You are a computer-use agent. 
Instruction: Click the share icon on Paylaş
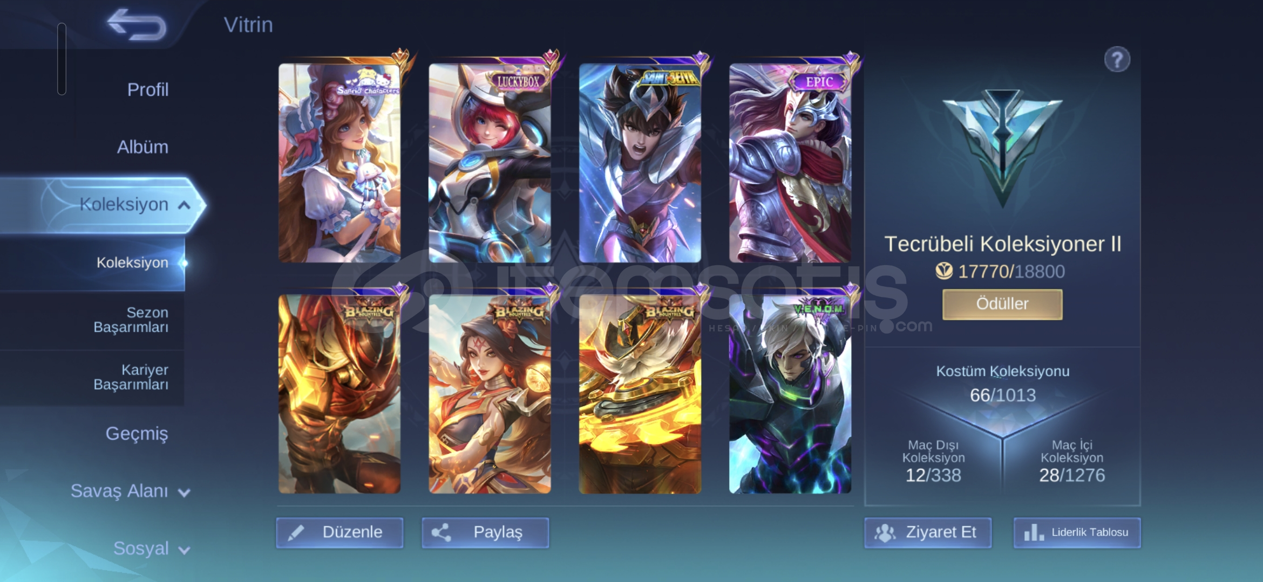point(441,533)
